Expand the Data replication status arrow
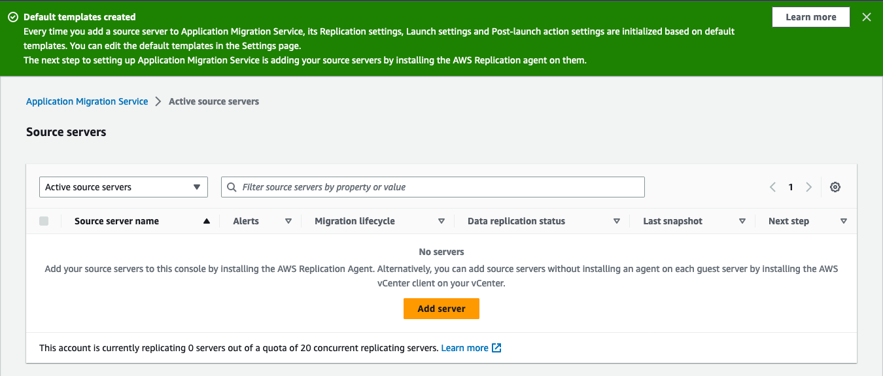This screenshot has height=376, width=883. pos(617,221)
